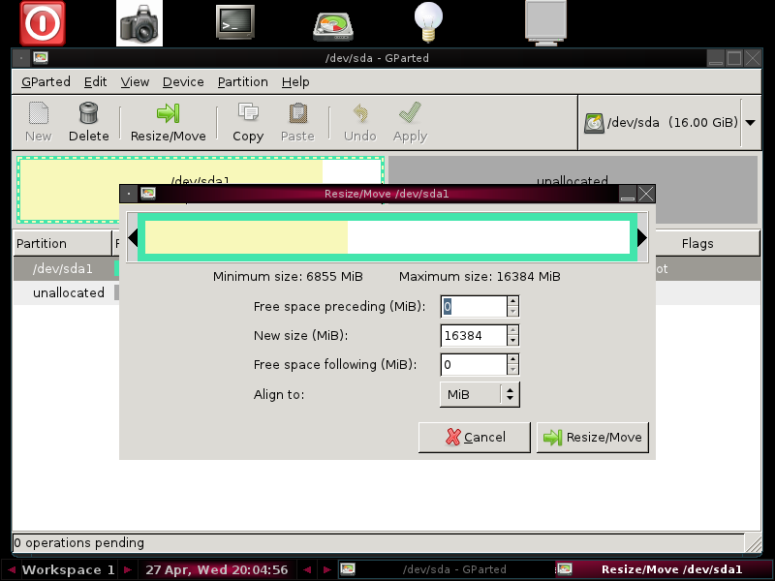Click the yellow used-space area in the resize bar
The image size is (775, 581).
tap(246, 237)
